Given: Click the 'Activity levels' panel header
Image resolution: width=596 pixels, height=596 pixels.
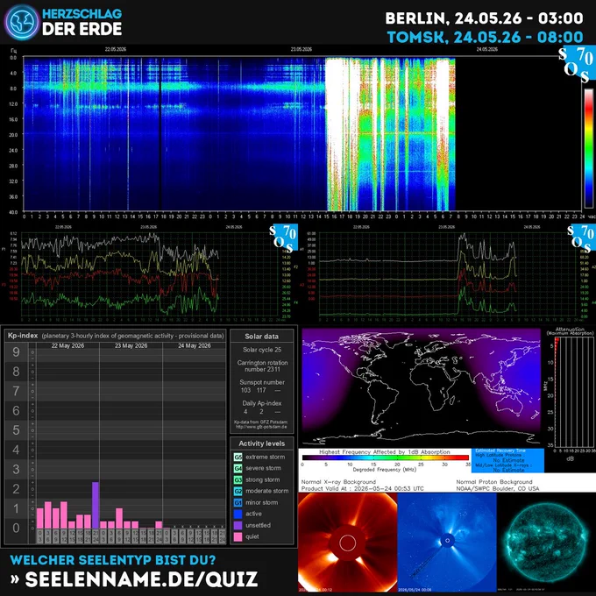Looking at the screenshot, I should coord(261,443).
